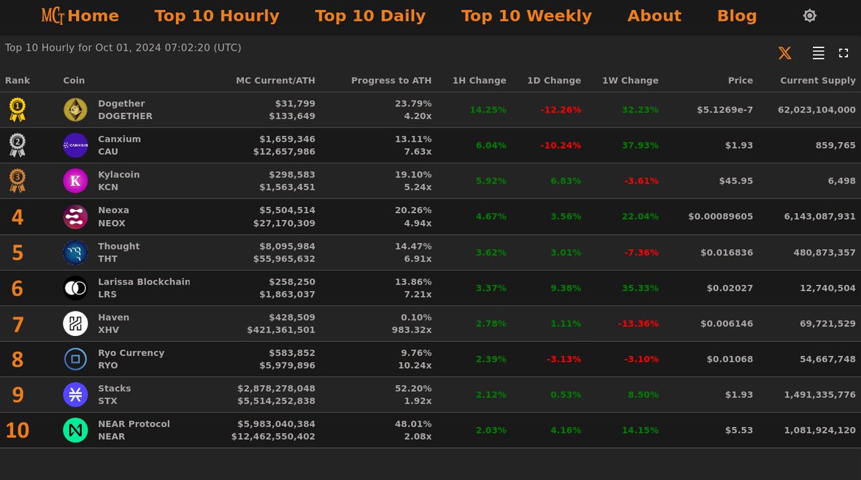The image size is (861, 480).
Task: Click the Haven coin logo
Action: coord(75,324)
